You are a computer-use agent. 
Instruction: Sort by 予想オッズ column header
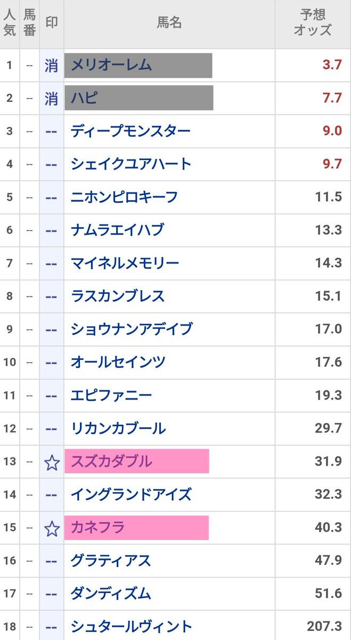(x=313, y=22)
